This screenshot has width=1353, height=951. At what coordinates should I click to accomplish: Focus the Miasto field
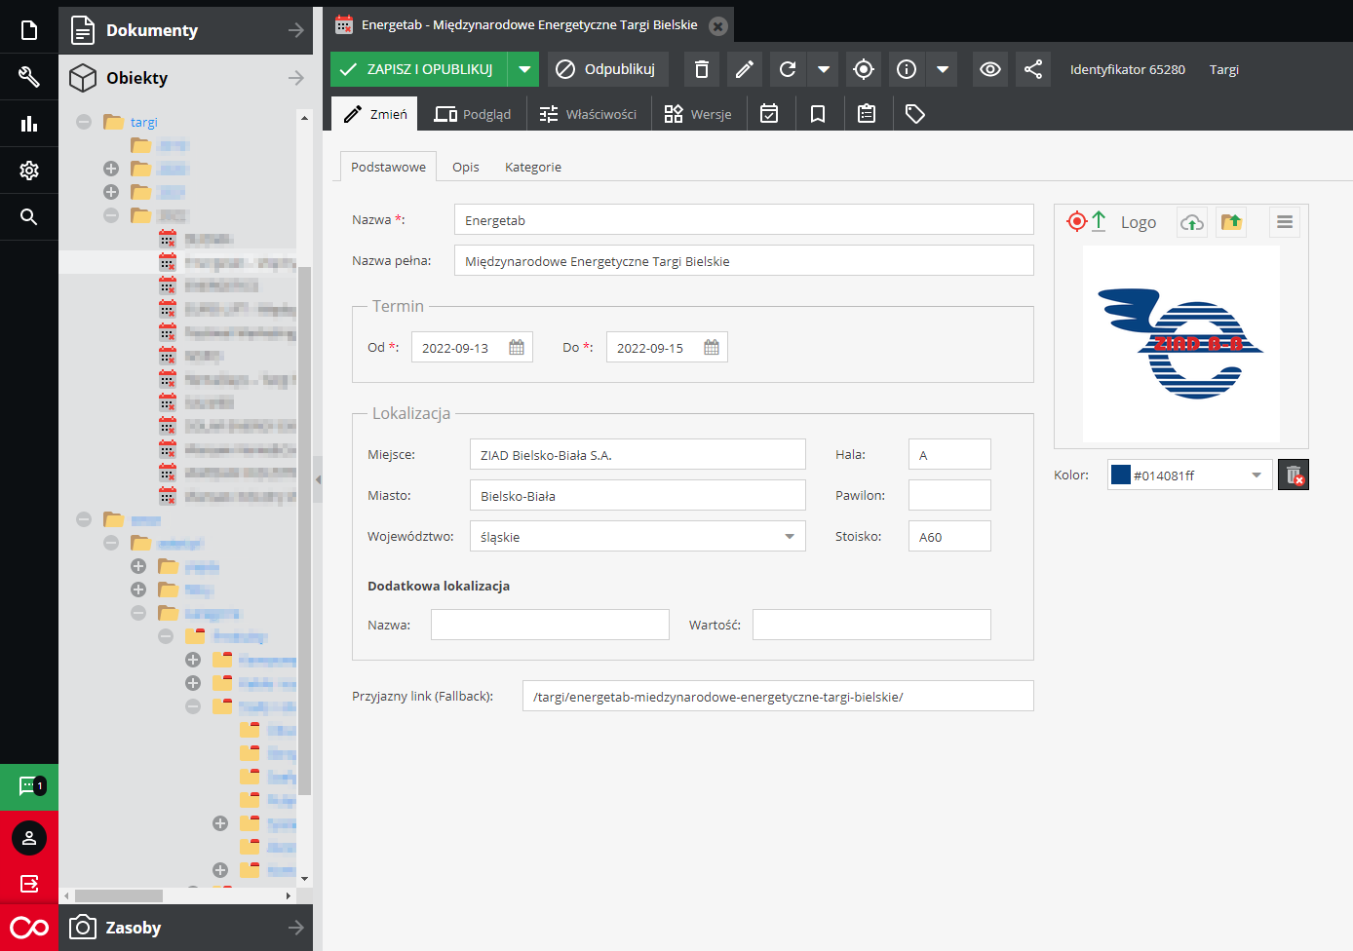638,496
